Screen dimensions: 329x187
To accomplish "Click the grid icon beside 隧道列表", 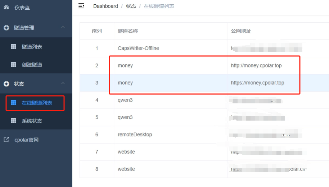I will 14,46.
